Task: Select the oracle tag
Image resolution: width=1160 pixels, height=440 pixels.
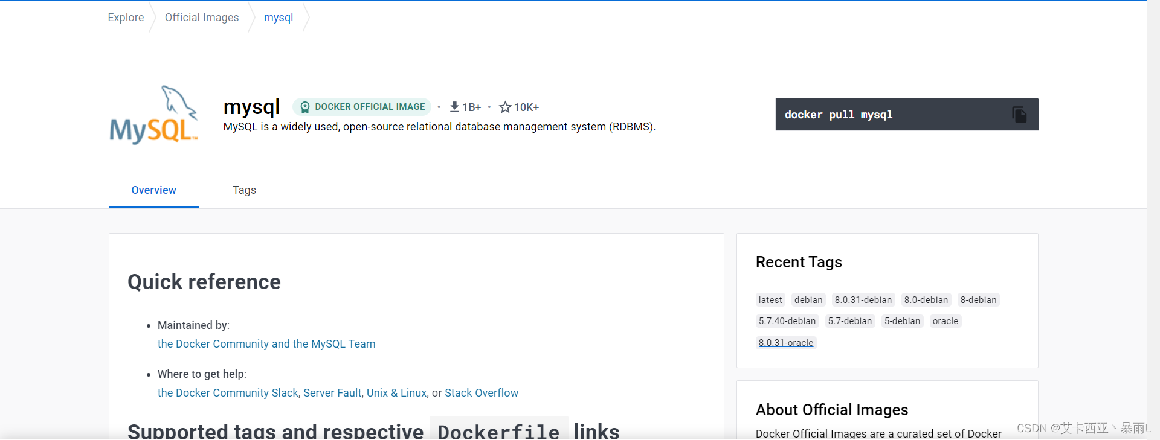Action: point(946,321)
